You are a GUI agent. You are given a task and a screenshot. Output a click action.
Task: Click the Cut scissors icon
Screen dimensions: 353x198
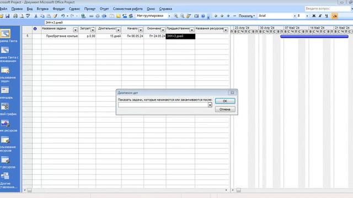36,16
